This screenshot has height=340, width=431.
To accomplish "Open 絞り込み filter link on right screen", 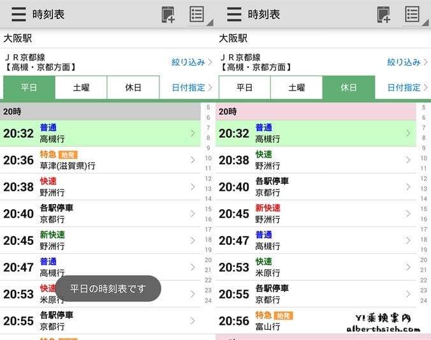I will (x=407, y=62).
